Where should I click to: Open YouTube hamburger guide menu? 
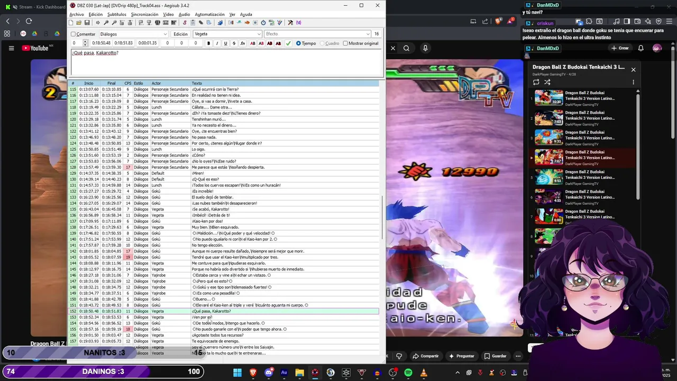(x=11, y=48)
